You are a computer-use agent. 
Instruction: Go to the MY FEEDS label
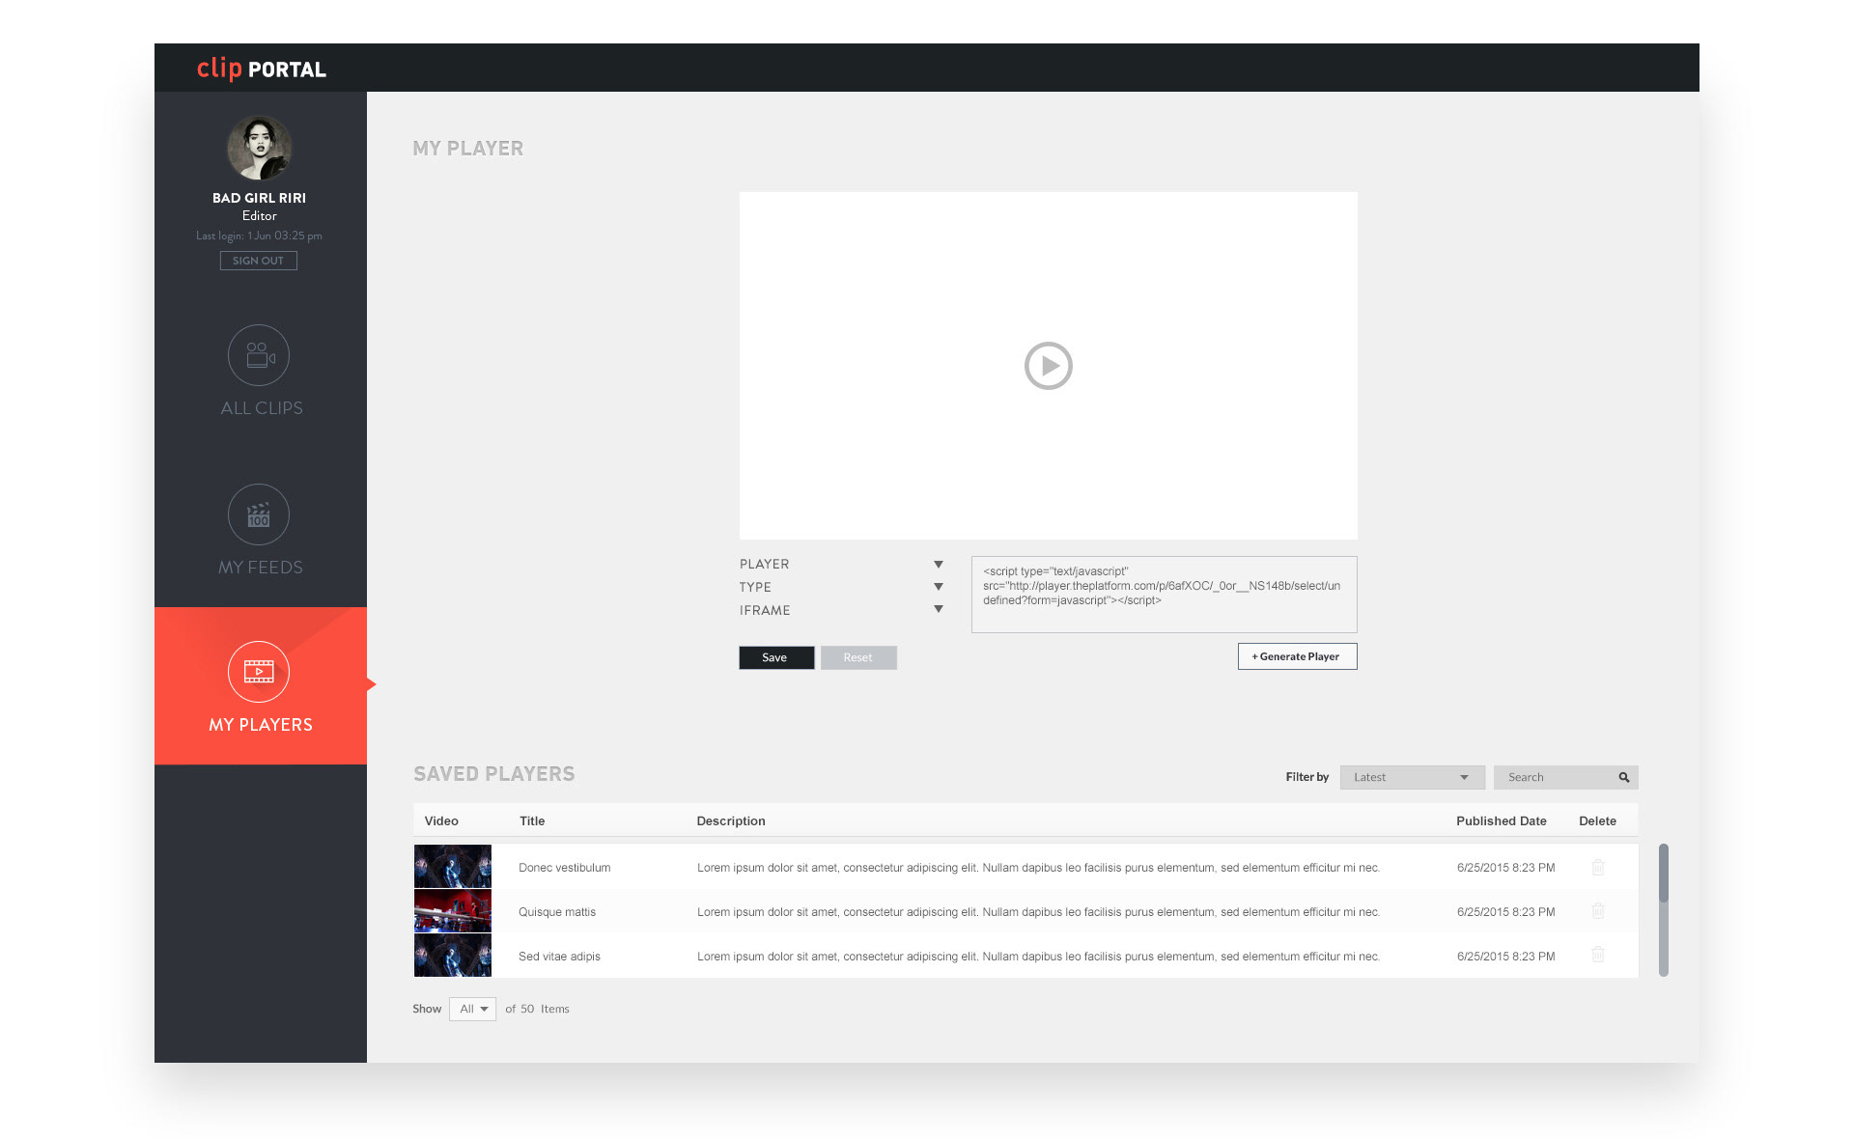[x=261, y=568]
